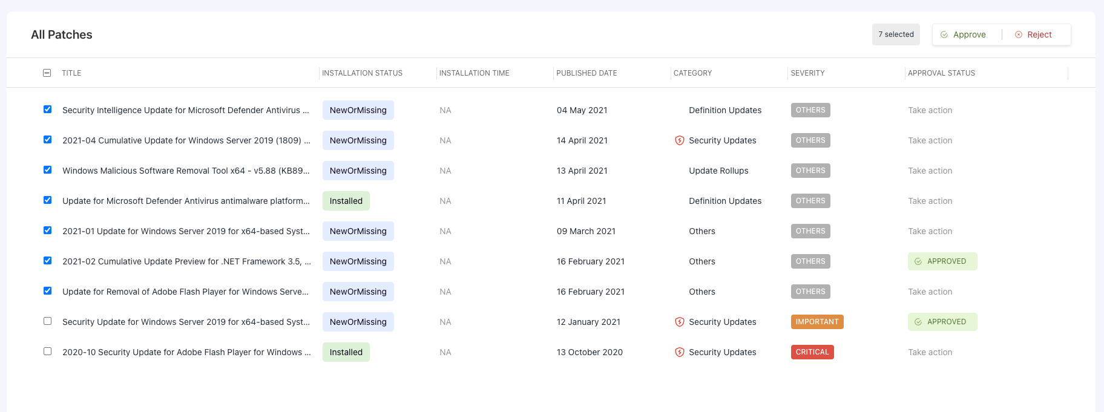Open the Windows Malicious Software Removal Tool patch title
Image resolution: width=1104 pixels, height=412 pixels.
point(186,171)
